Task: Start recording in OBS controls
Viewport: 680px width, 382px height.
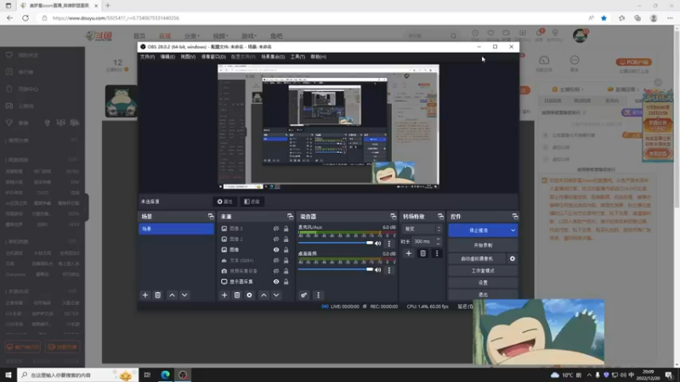Action: (483, 245)
